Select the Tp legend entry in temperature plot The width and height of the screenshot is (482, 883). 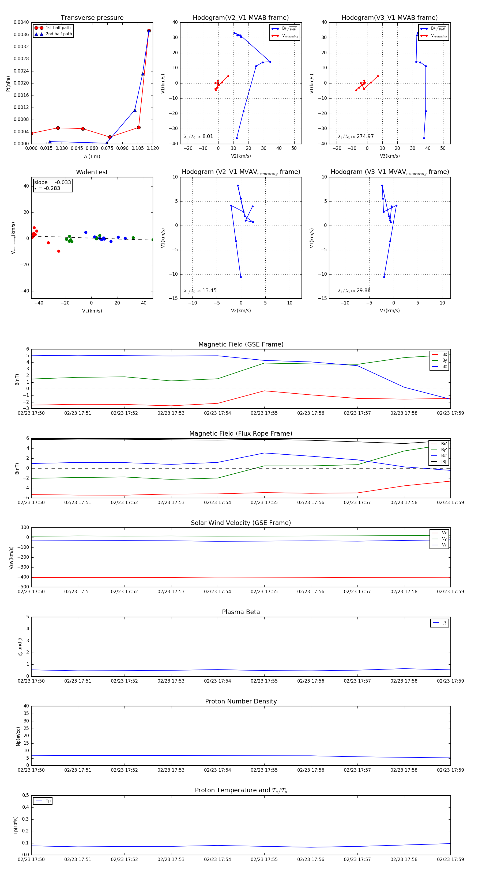tap(43, 801)
